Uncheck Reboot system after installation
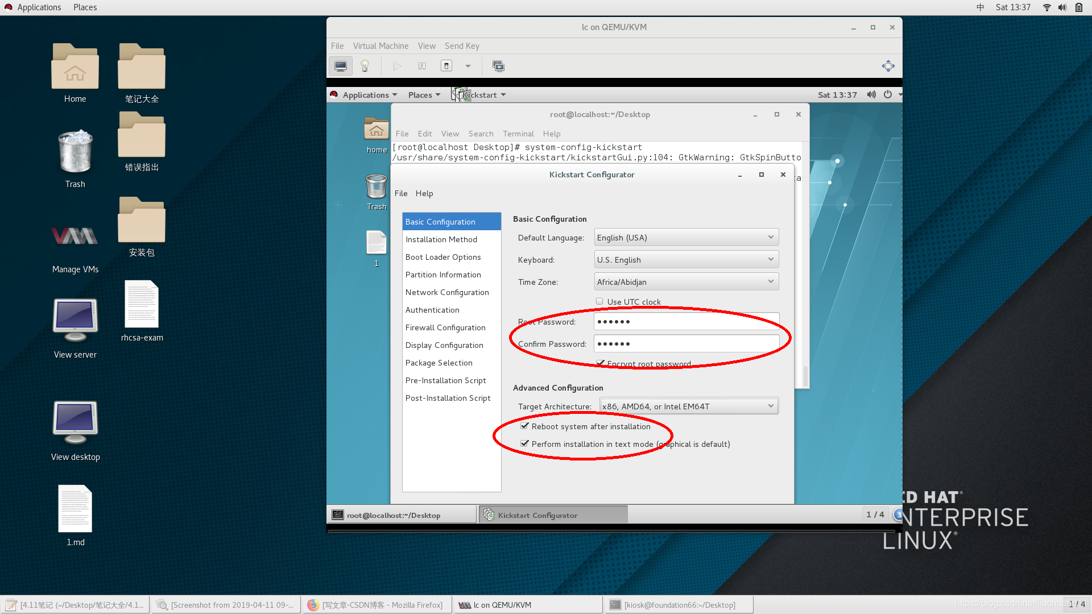The image size is (1092, 614). coord(524,426)
